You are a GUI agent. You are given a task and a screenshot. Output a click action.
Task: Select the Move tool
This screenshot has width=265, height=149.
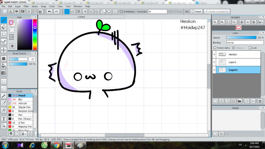pos(4,50)
